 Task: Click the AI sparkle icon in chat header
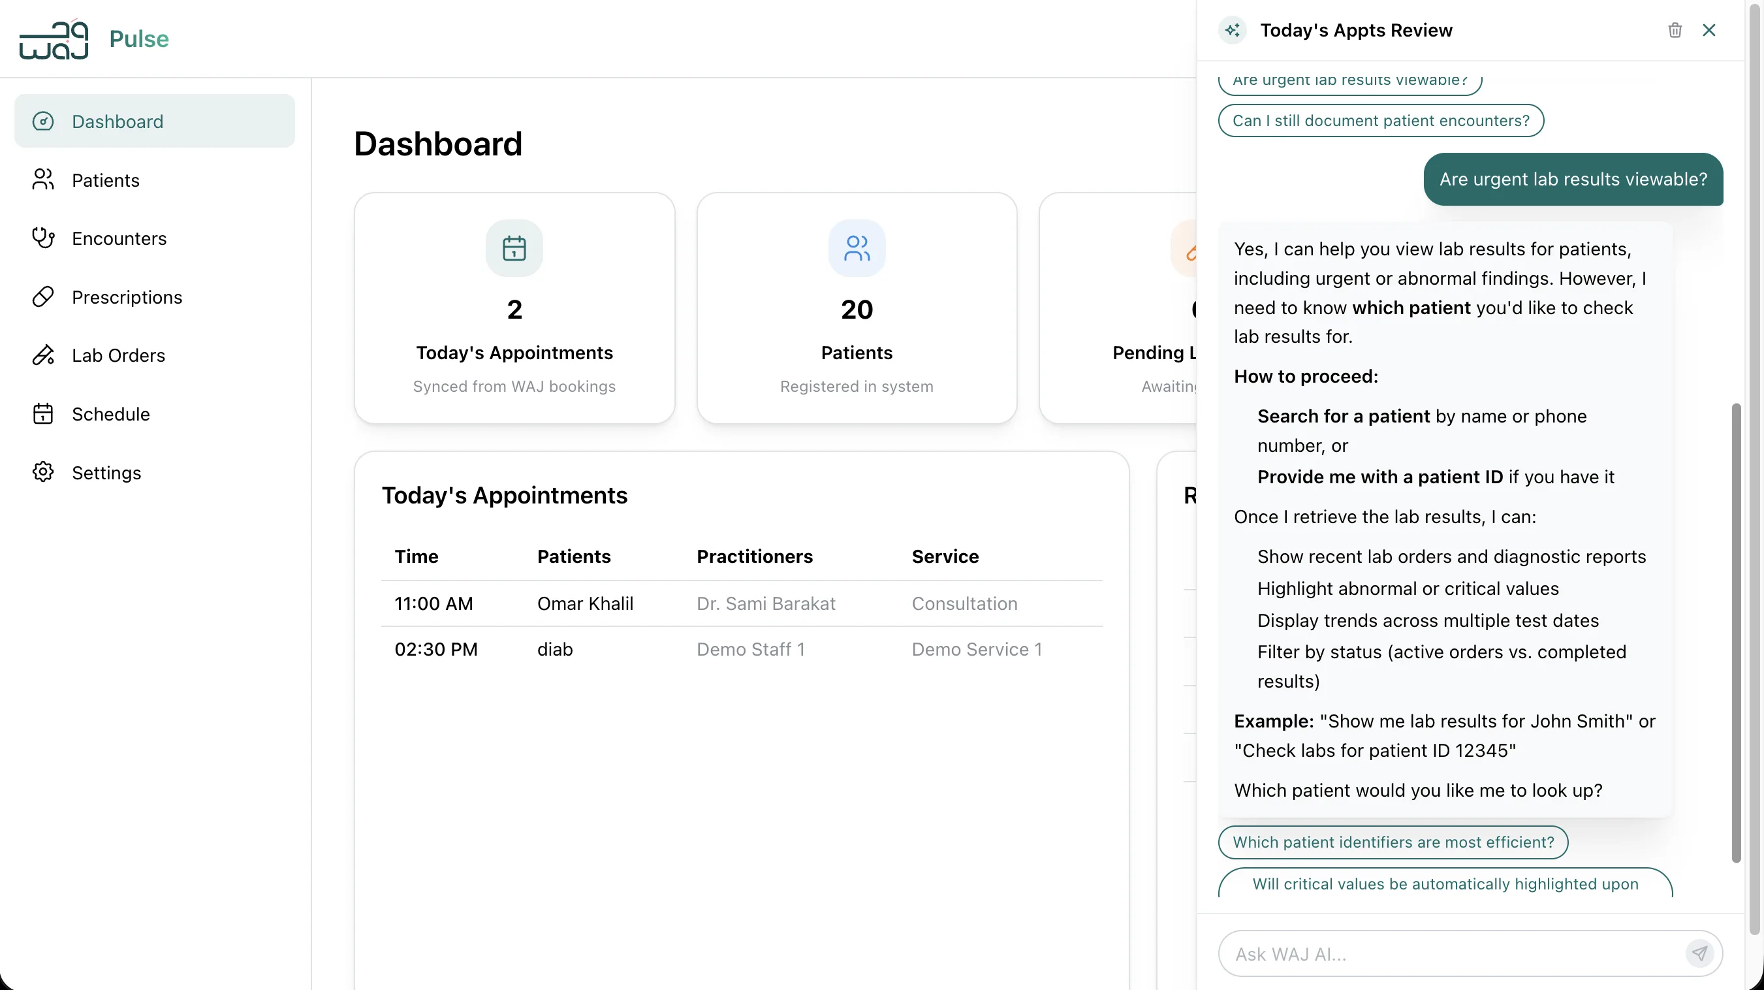click(1232, 29)
